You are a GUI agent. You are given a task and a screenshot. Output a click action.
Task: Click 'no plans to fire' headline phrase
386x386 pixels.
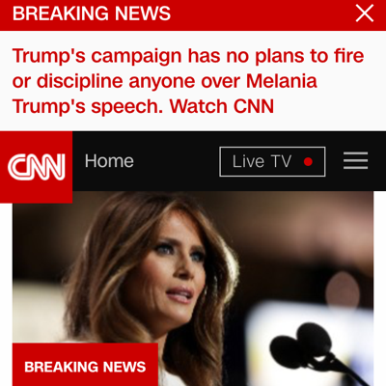pyautogui.click(x=295, y=56)
